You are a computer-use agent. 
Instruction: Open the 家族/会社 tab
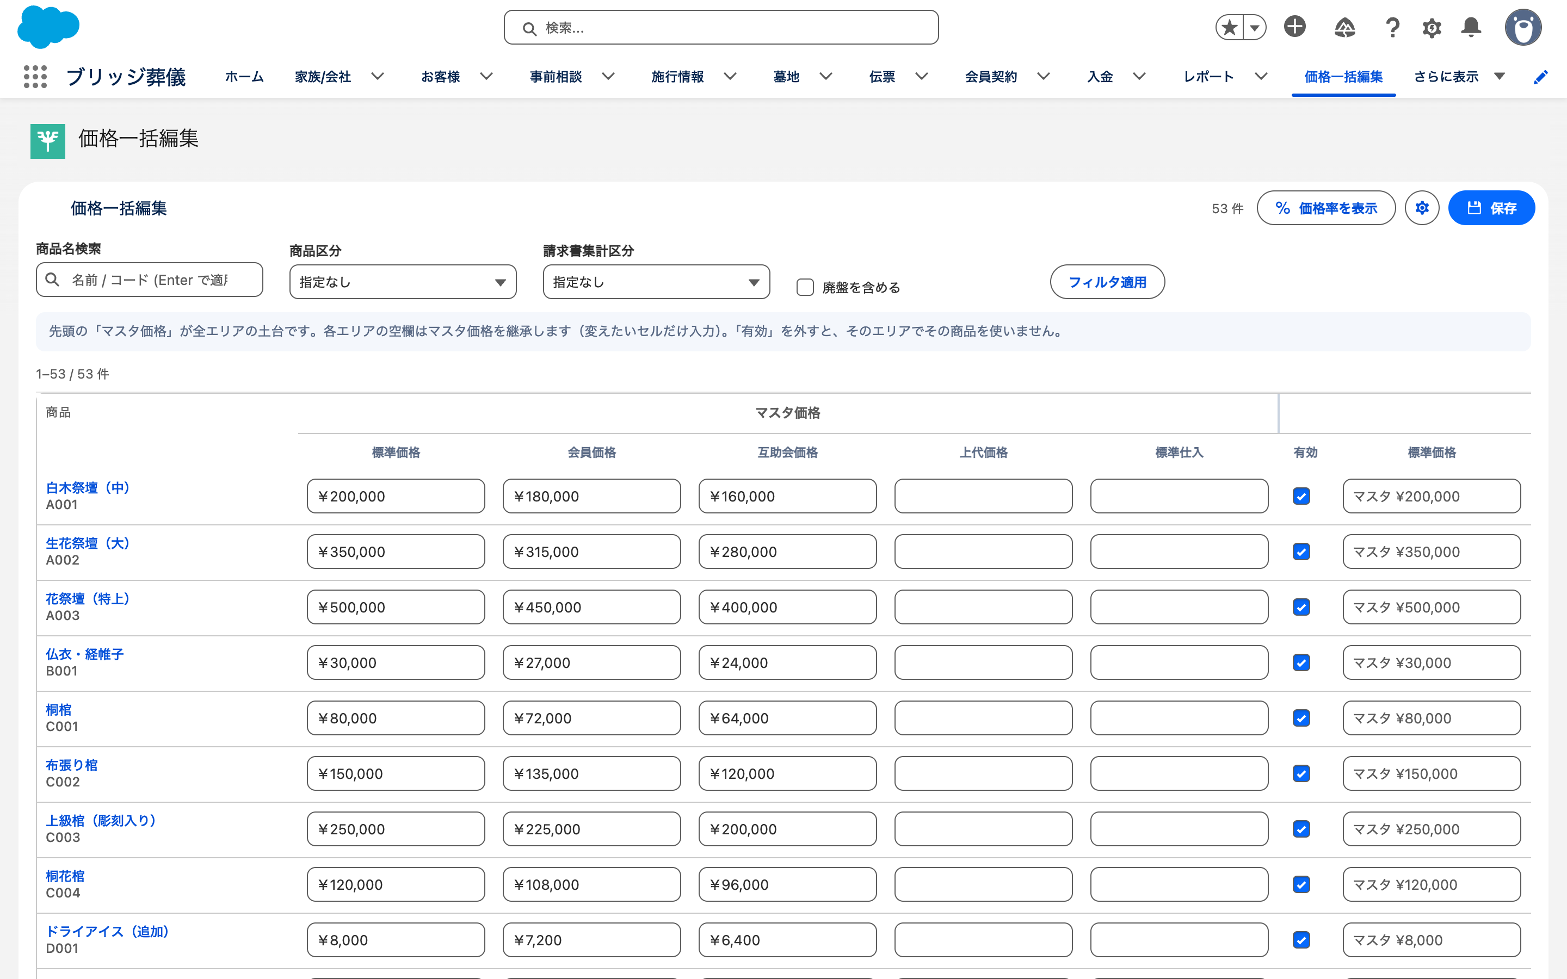point(323,76)
